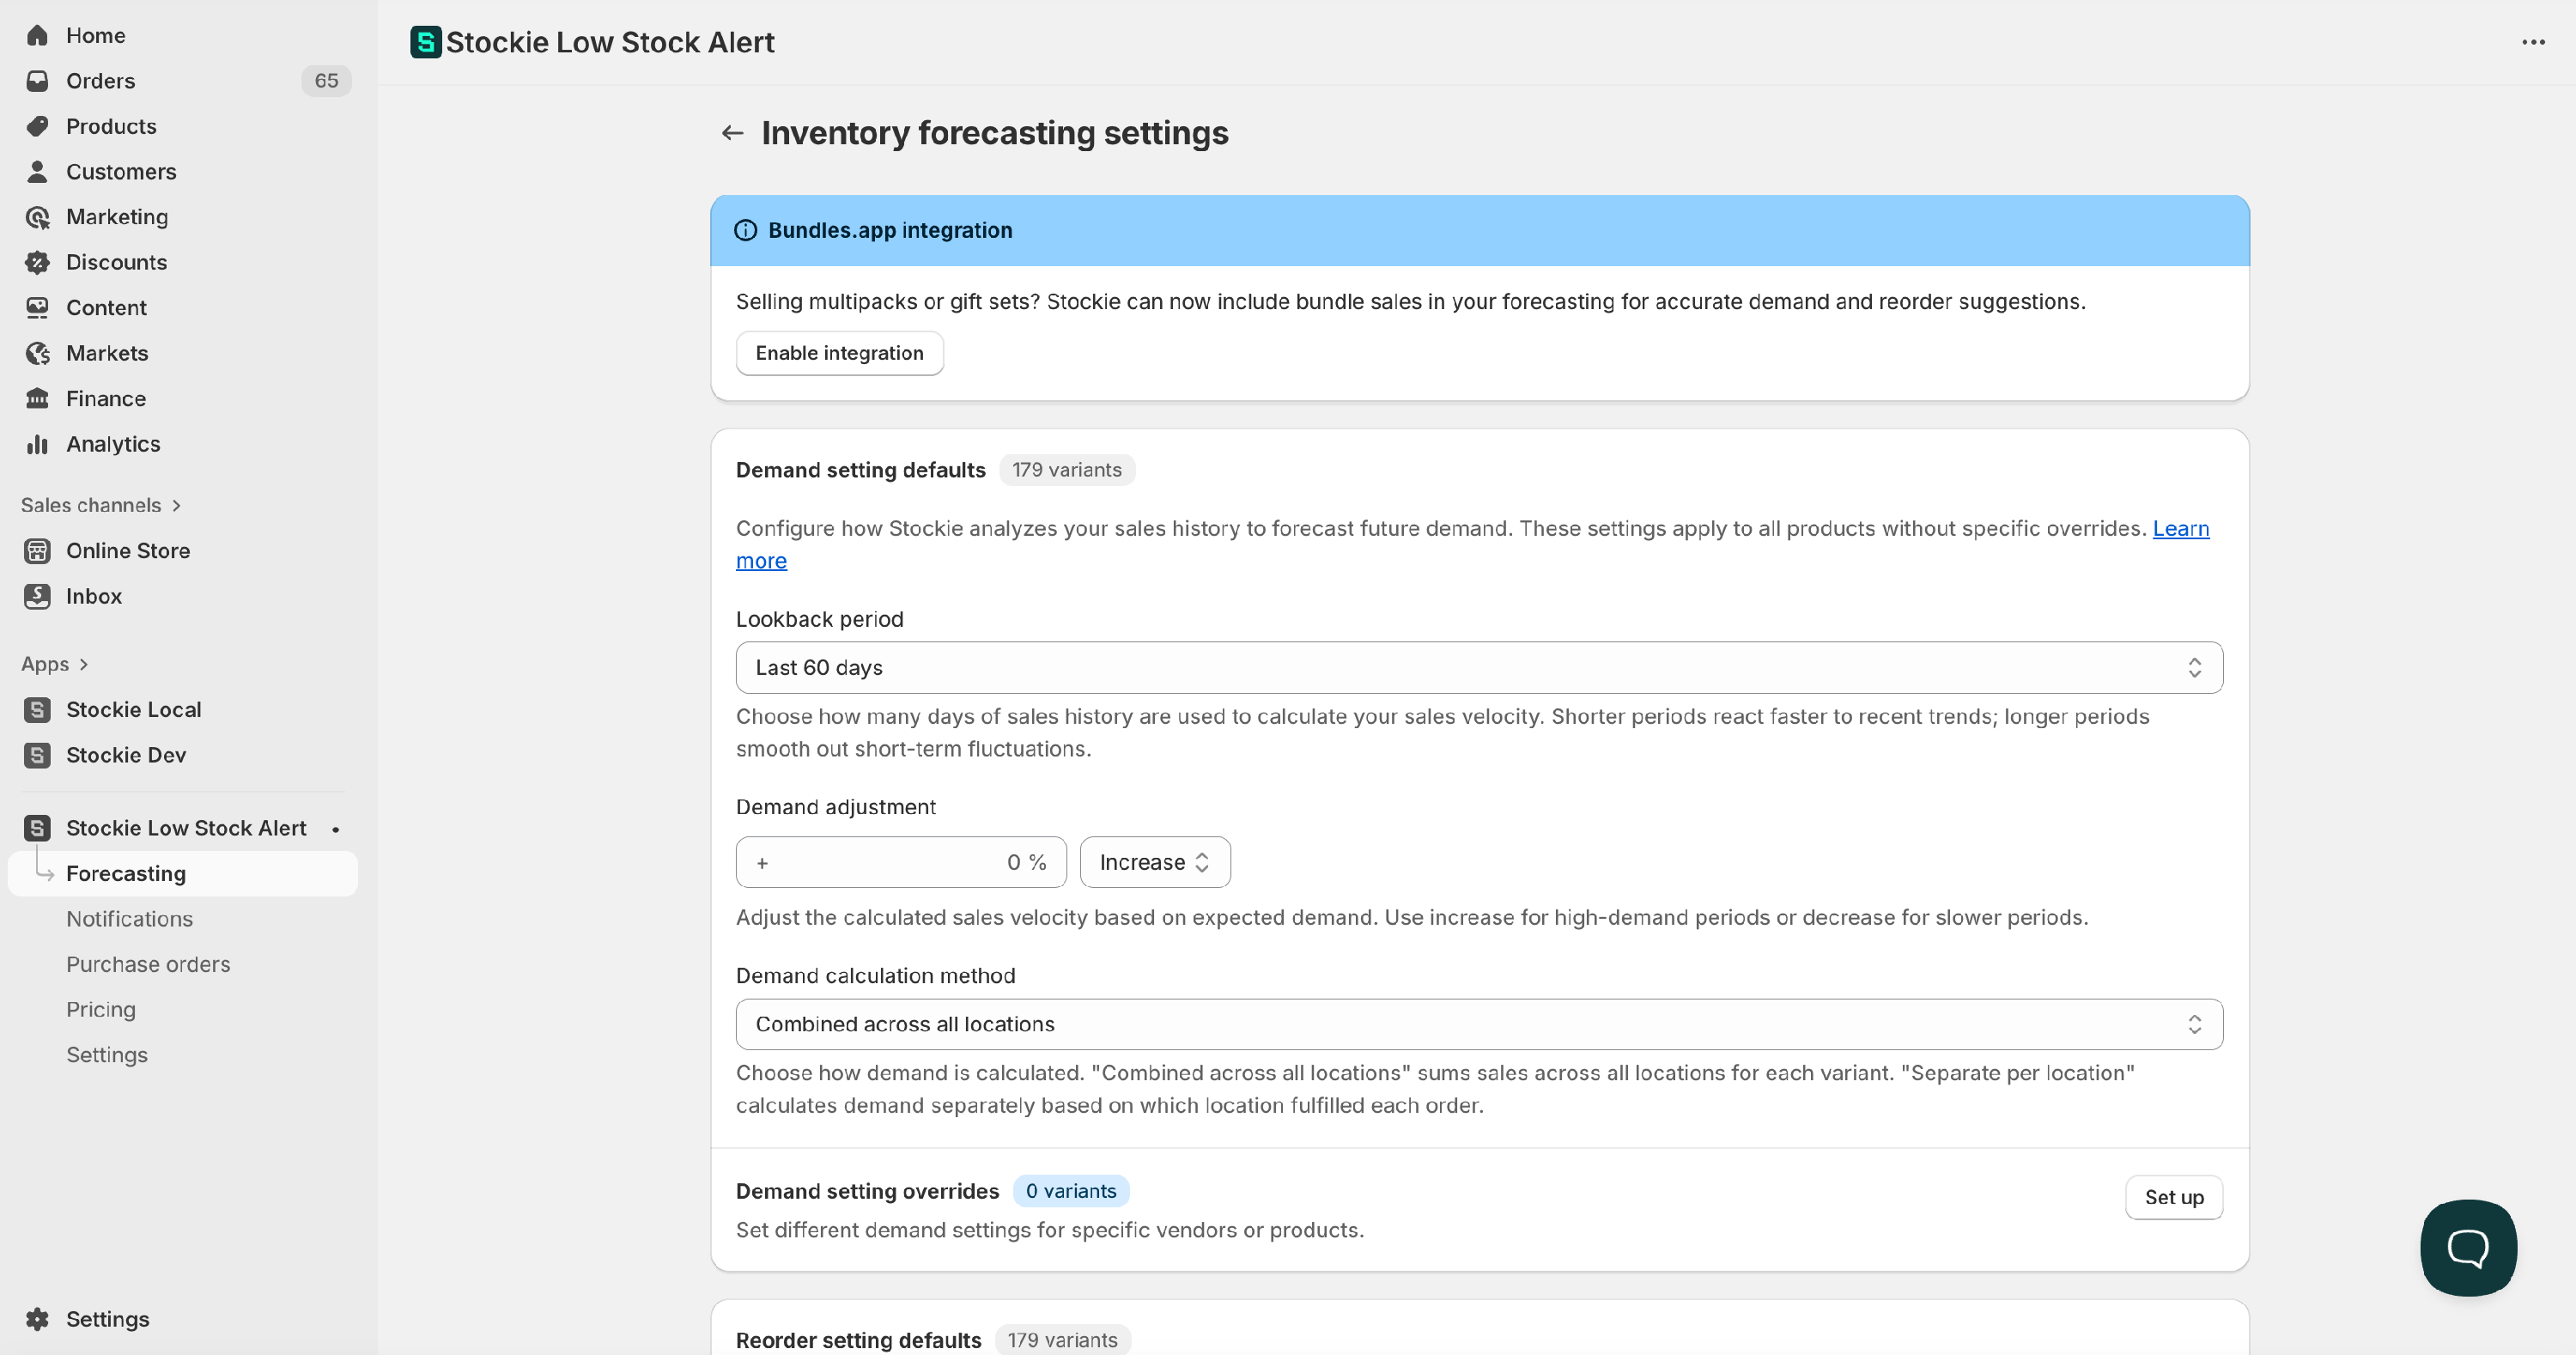Click the Online Store icon
2576x1355 pixels.
pos(38,551)
